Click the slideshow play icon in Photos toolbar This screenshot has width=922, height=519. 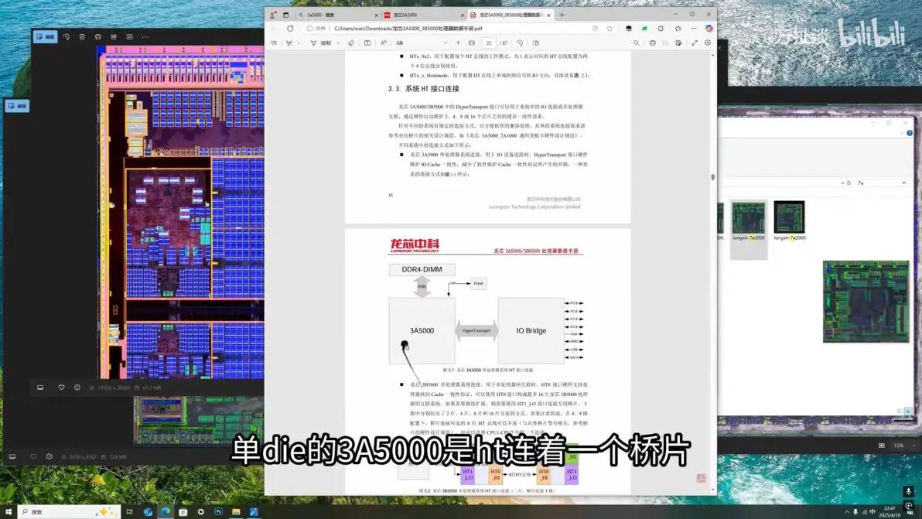(129, 36)
